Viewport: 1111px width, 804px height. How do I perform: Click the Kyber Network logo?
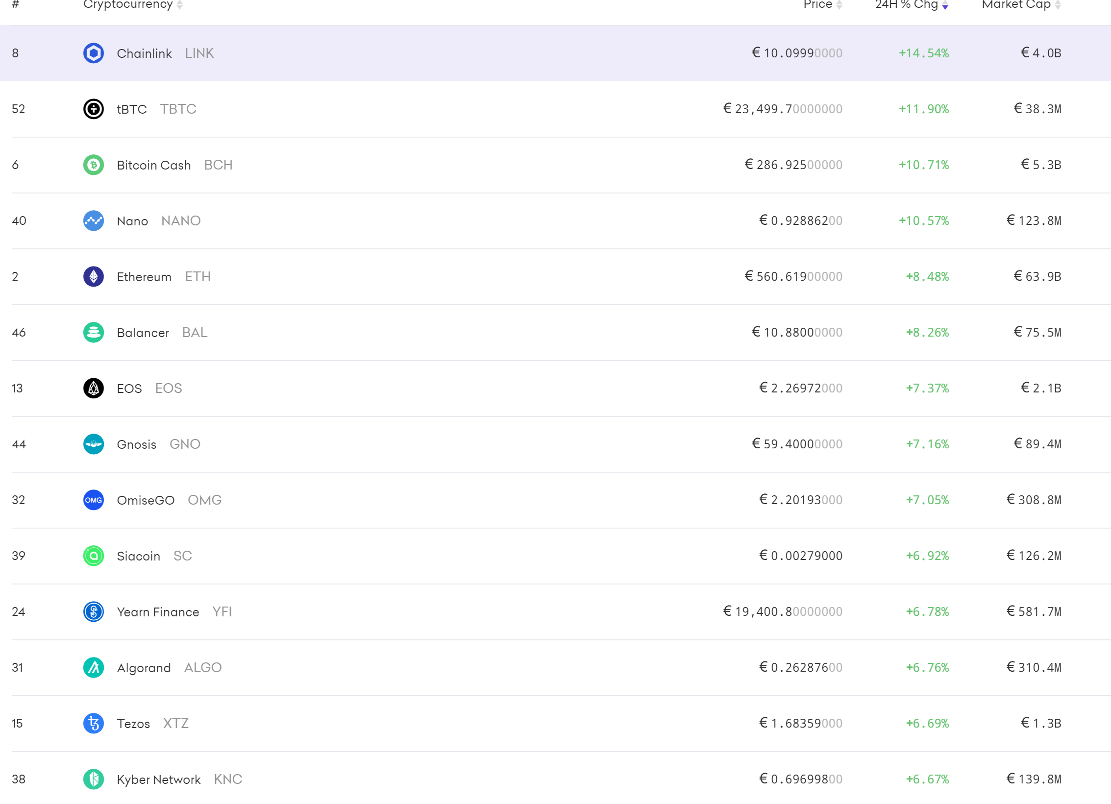[93, 779]
